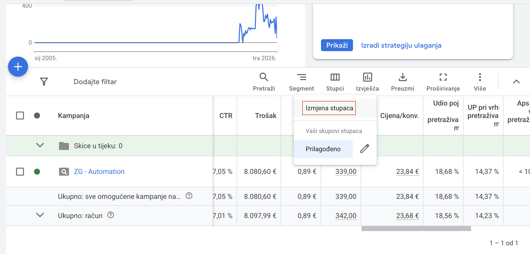Image resolution: width=530 pixels, height=254 pixels.
Task: Expand table with Proširivanje icon
Action: click(x=443, y=77)
